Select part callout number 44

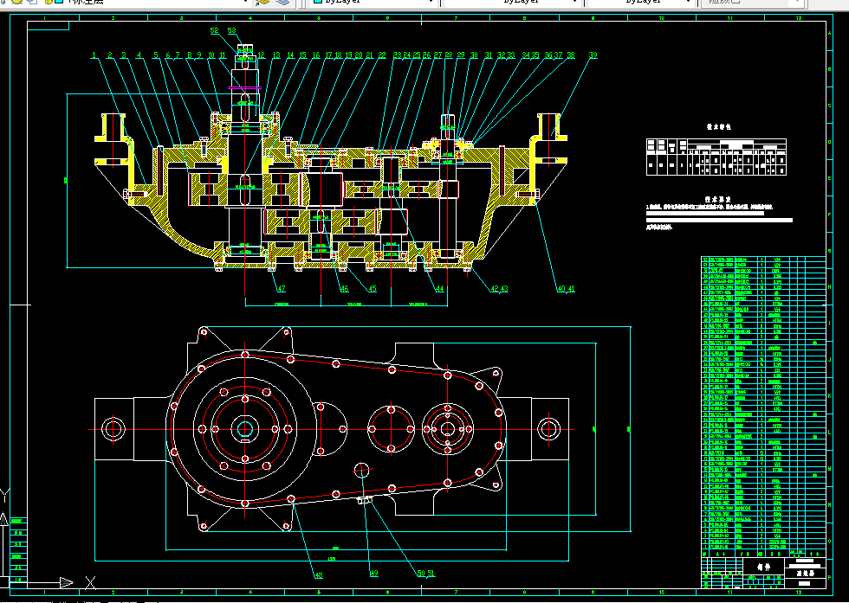click(x=440, y=289)
